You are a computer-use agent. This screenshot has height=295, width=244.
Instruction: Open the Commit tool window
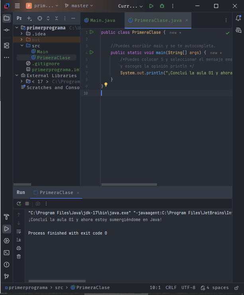coord(6,30)
